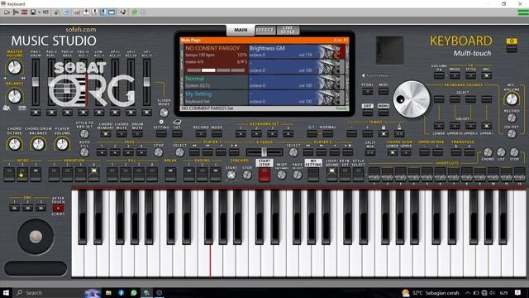
Task: Toggle Chord Mute button
Action: click(122, 134)
